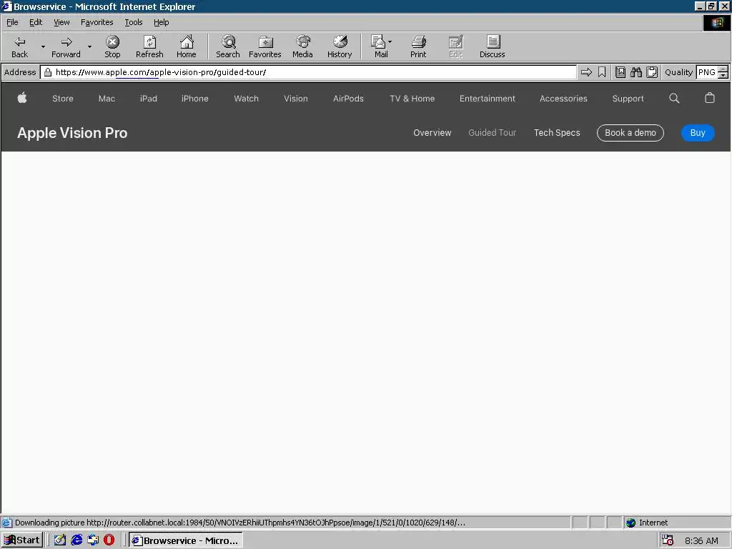Open the Store link in the Apple nav
Screen dimensions: 732x549
click(63, 99)
